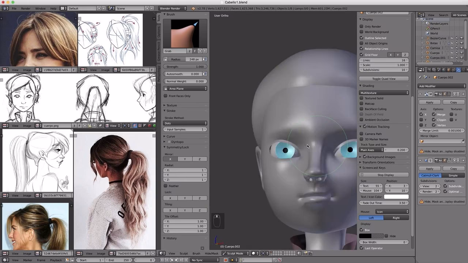Open the Render menu in Blender's top bar
468x263 pixels.
pos(25,8)
